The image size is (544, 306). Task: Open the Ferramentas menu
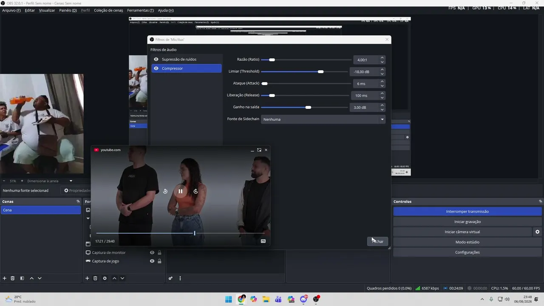point(140,10)
